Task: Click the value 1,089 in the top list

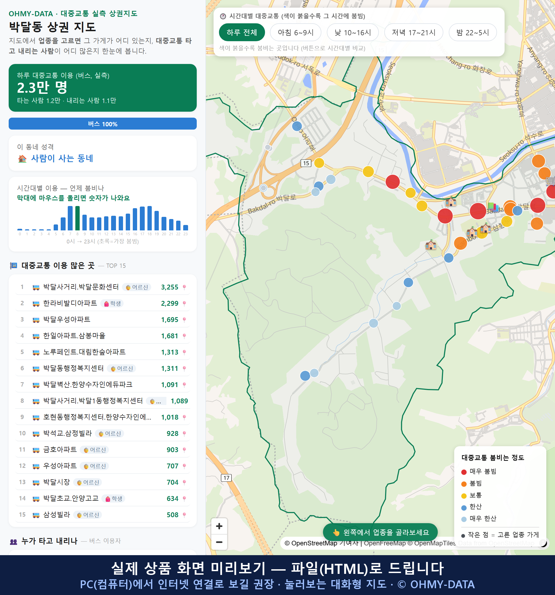Action: [x=179, y=401]
